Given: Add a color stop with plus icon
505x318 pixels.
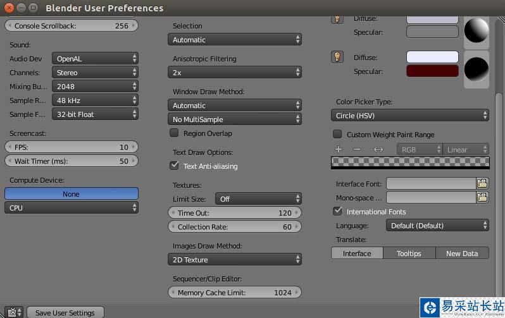Looking at the screenshot, I should pyautogui.click(x=339, y=149).
